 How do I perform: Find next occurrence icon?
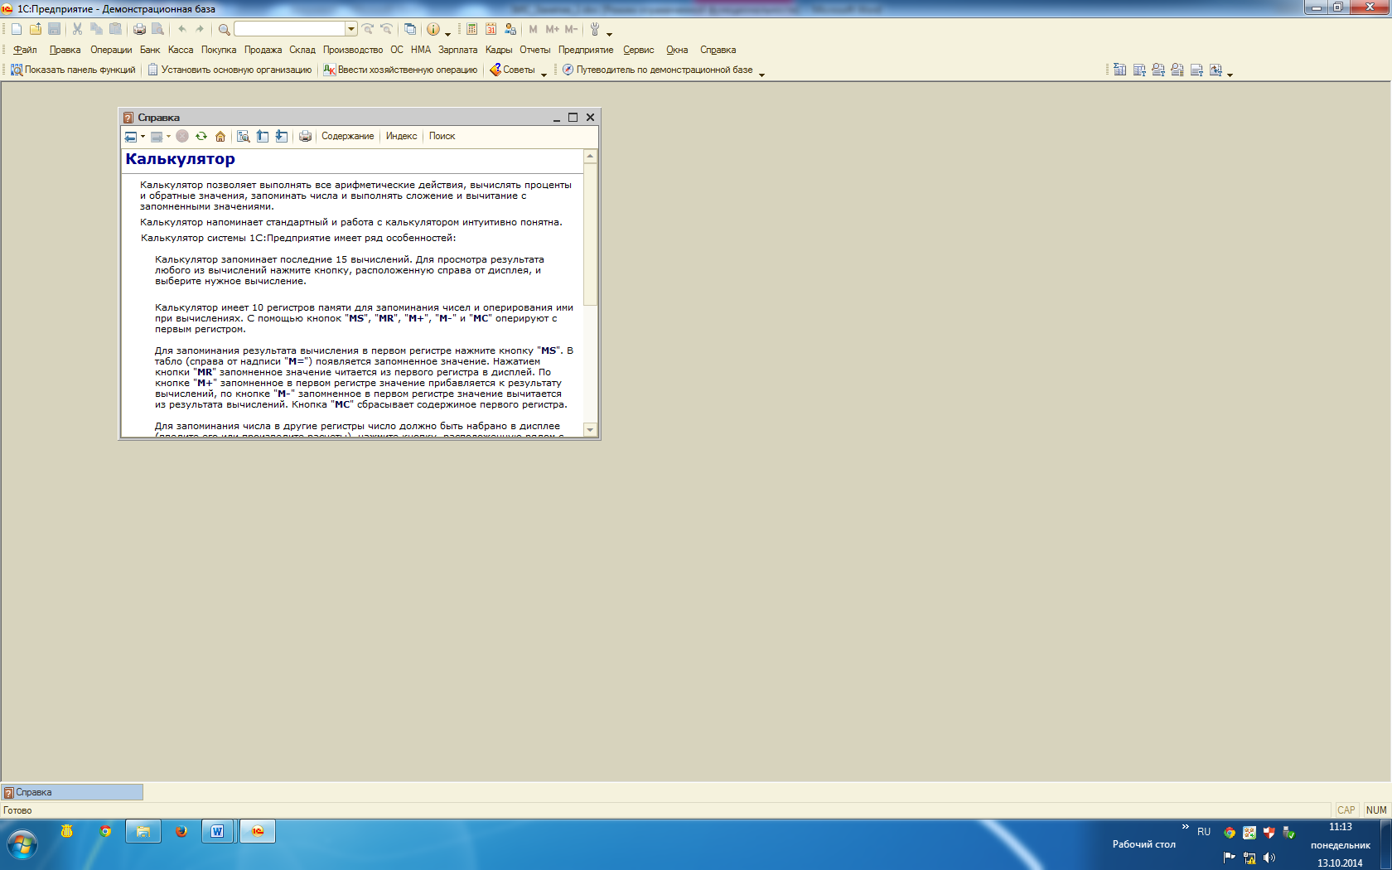point(368,29)
